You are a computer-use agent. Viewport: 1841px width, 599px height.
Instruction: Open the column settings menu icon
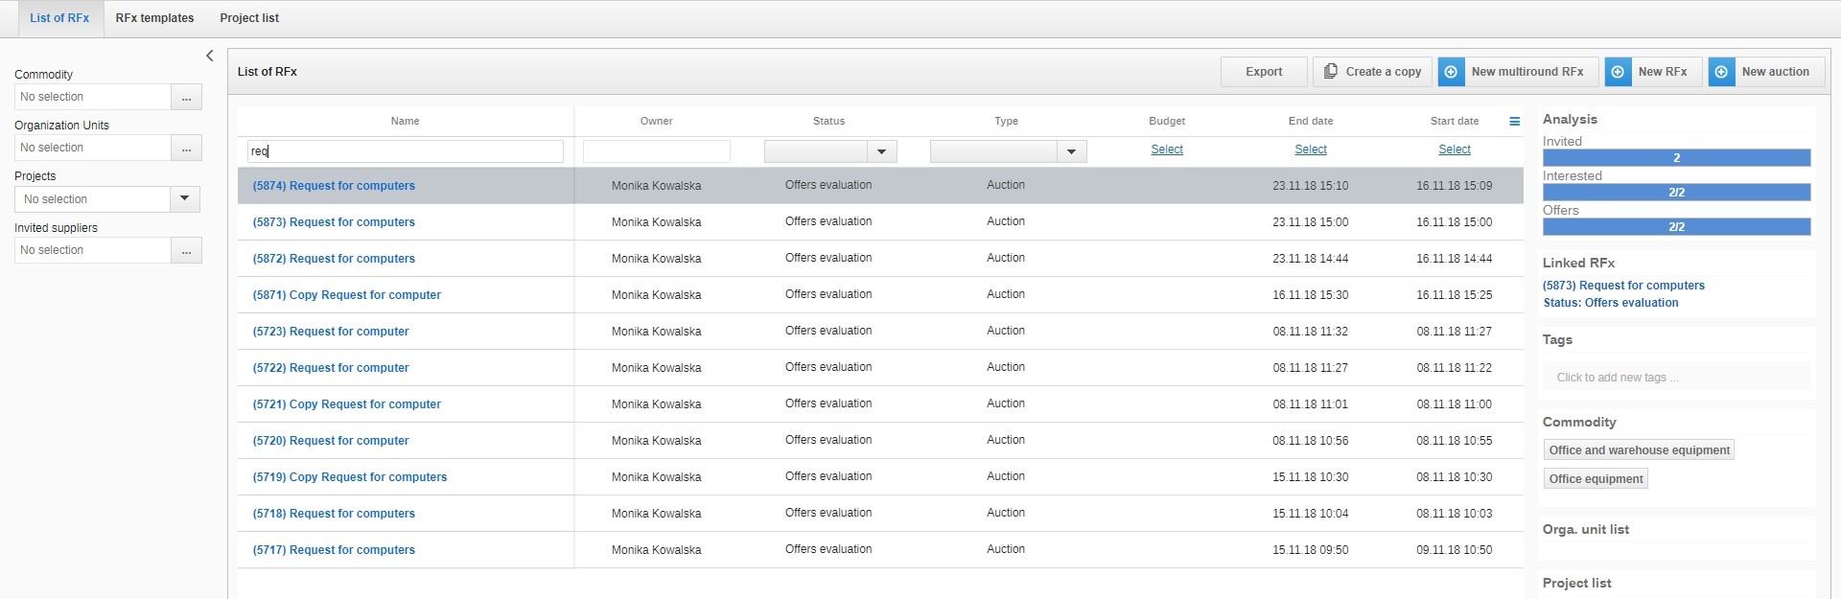coord(1515,122)
